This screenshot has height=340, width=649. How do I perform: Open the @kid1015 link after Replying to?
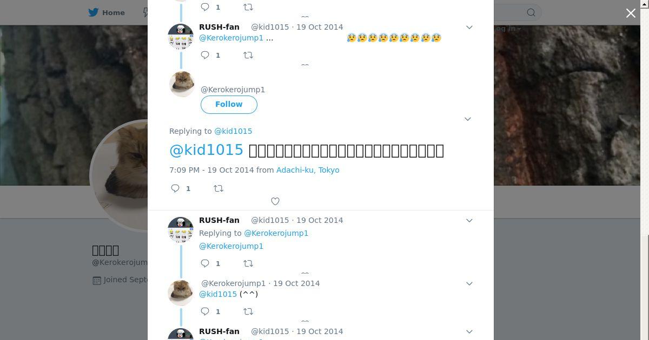coord(233,131)
